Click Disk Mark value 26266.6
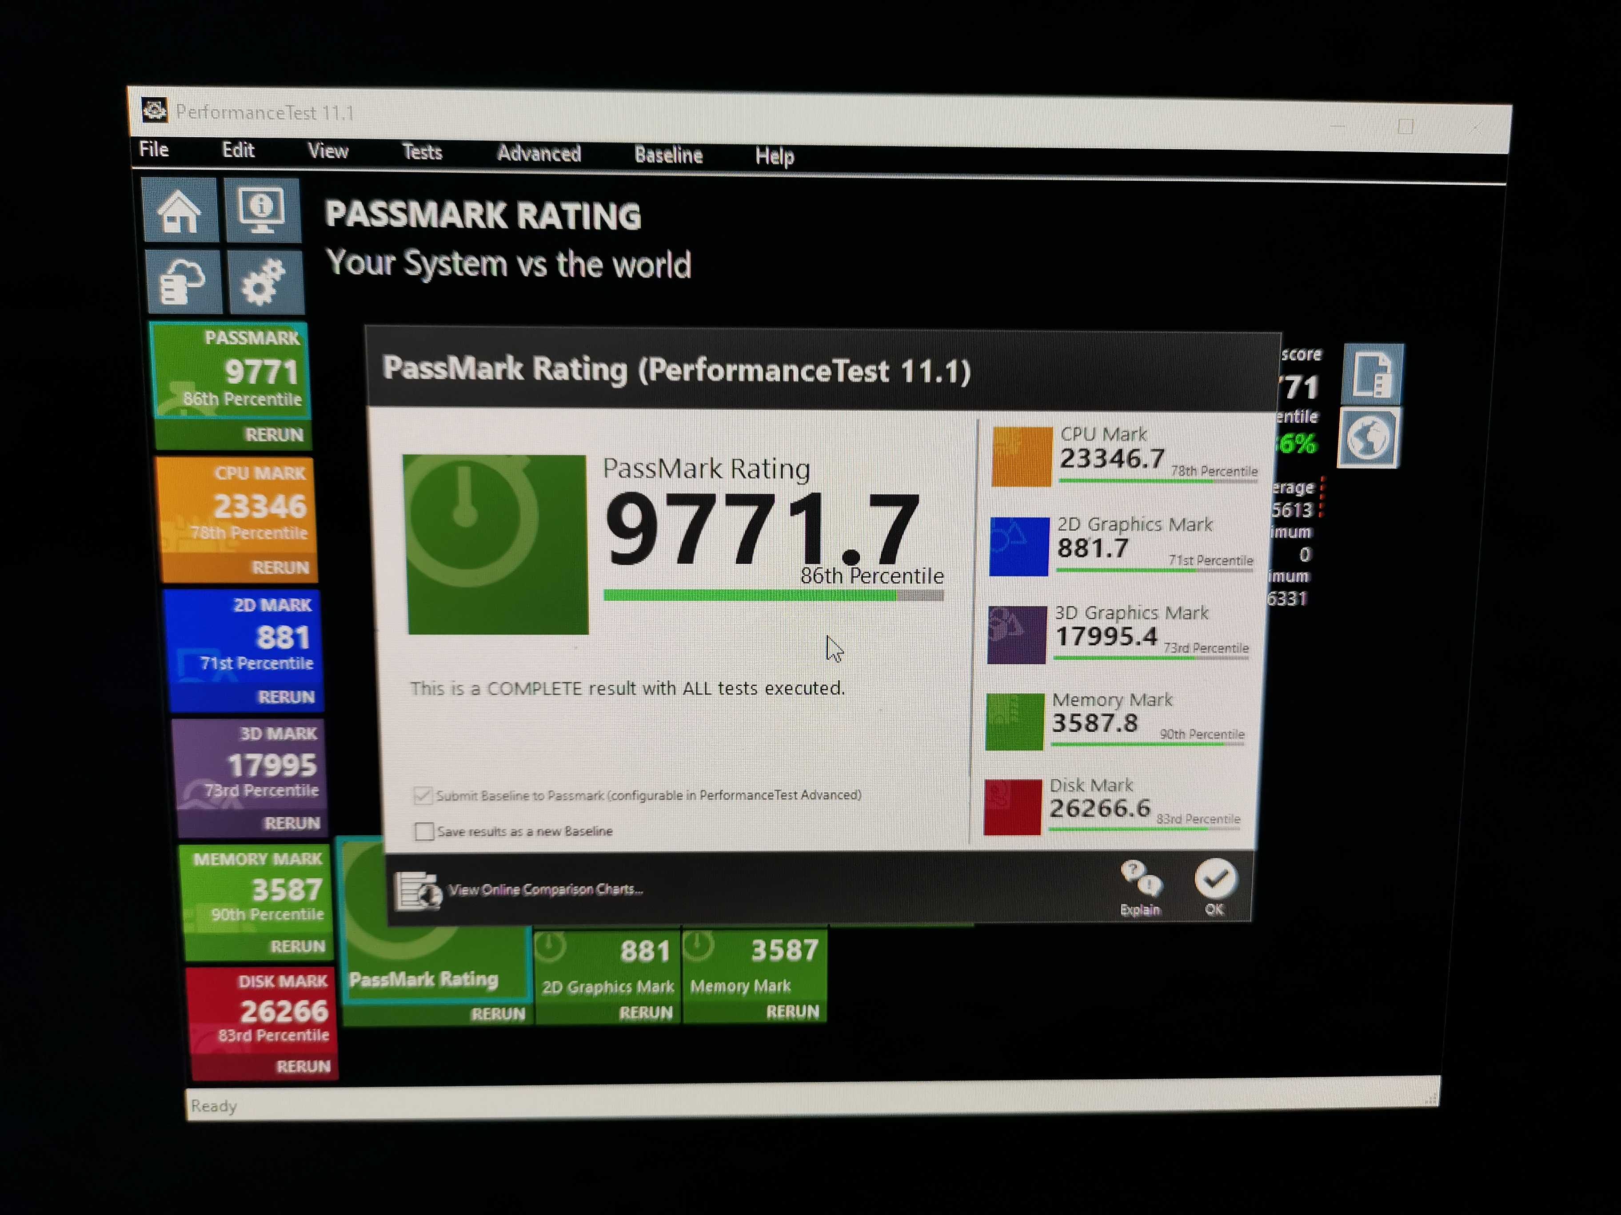This screenshot has width=1621, height=1215. tap(1100, 809)
